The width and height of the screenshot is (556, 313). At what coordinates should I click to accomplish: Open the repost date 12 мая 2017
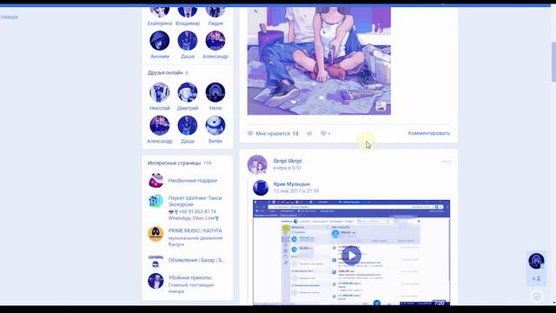(x=295, y=191)
